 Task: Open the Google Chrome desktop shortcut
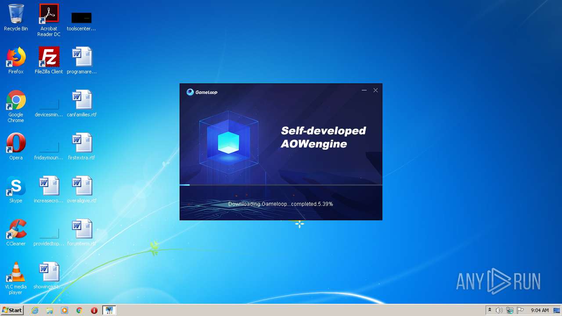tap(16, 106)
